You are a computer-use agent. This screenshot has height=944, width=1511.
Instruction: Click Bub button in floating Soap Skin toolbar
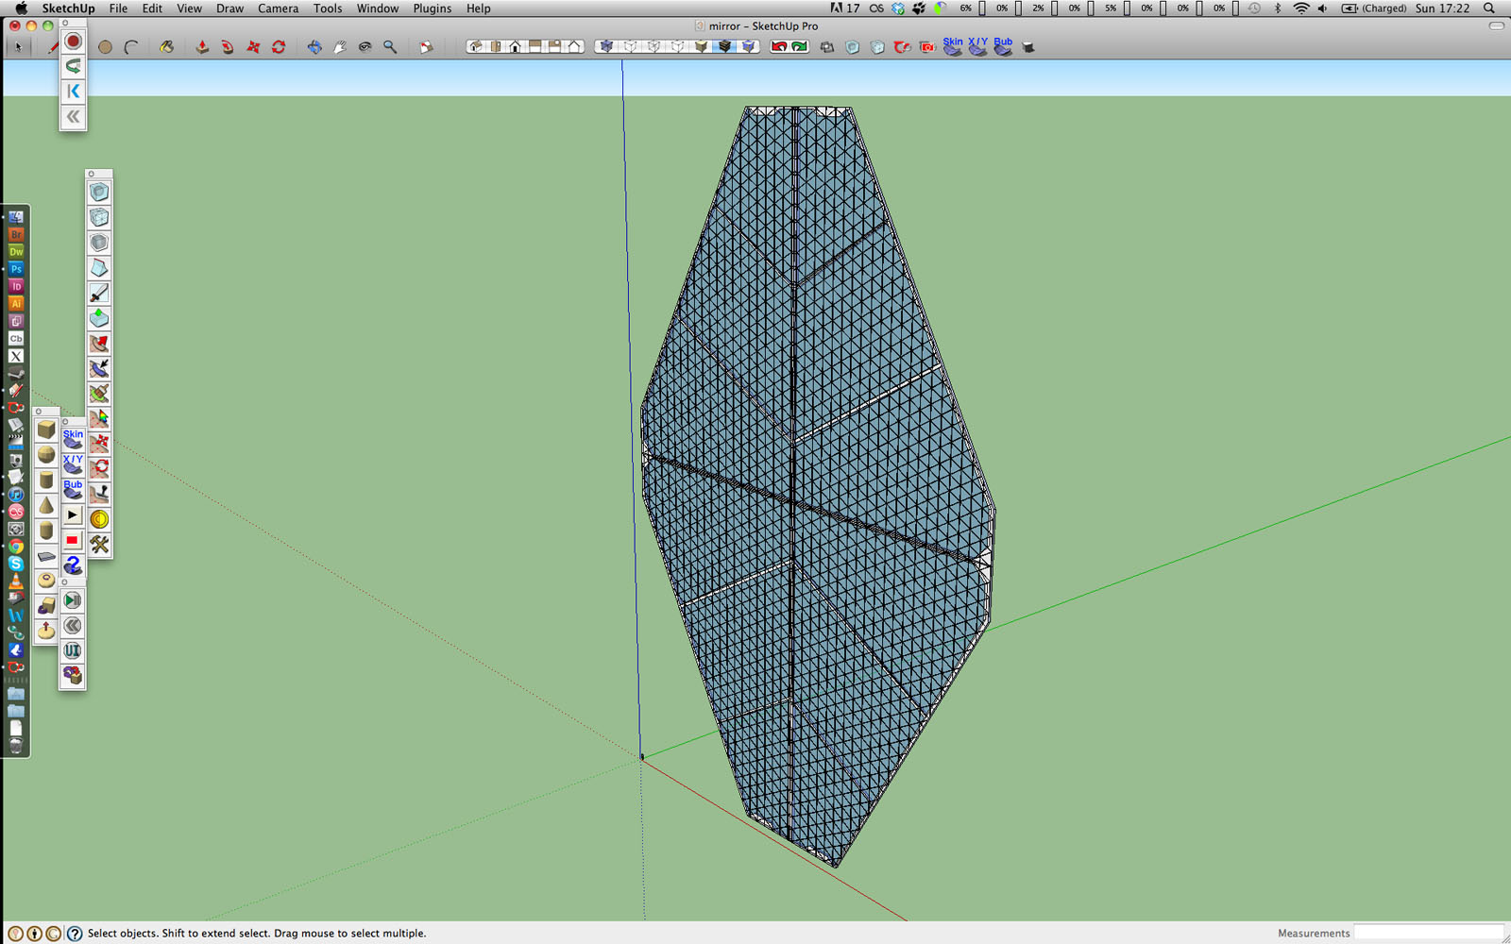tap(73, 490)
